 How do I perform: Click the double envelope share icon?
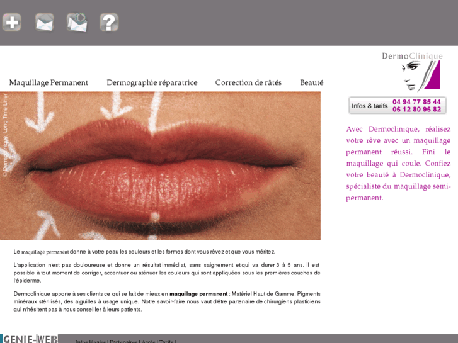point(77,22)
